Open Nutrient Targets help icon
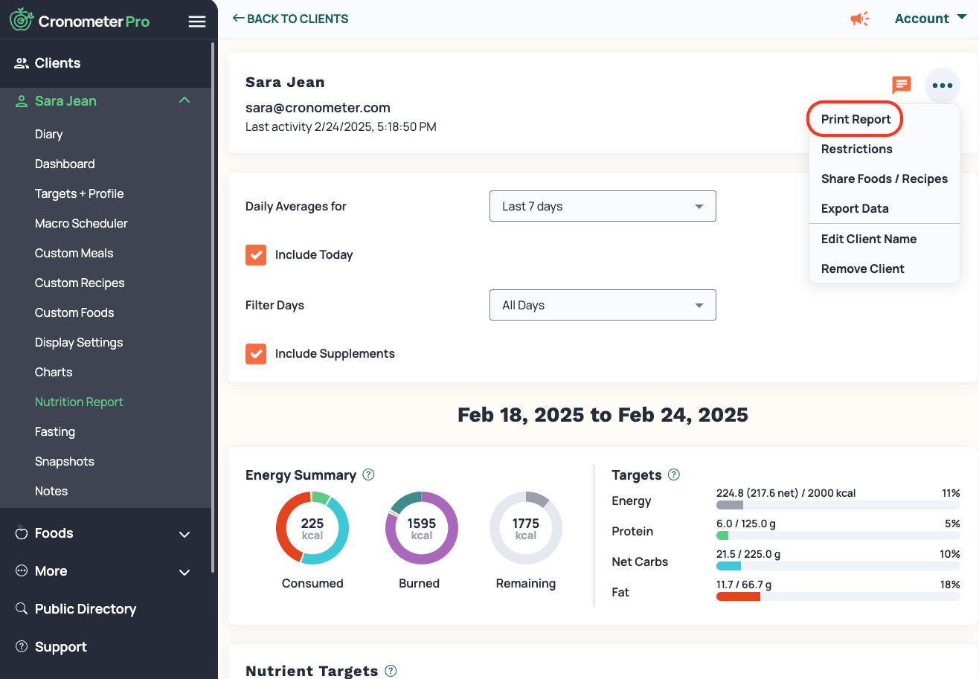 (x=391, y=671)
